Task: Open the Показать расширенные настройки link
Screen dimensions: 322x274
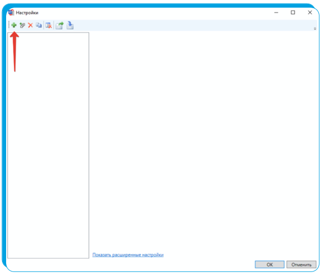Action: 128,255
